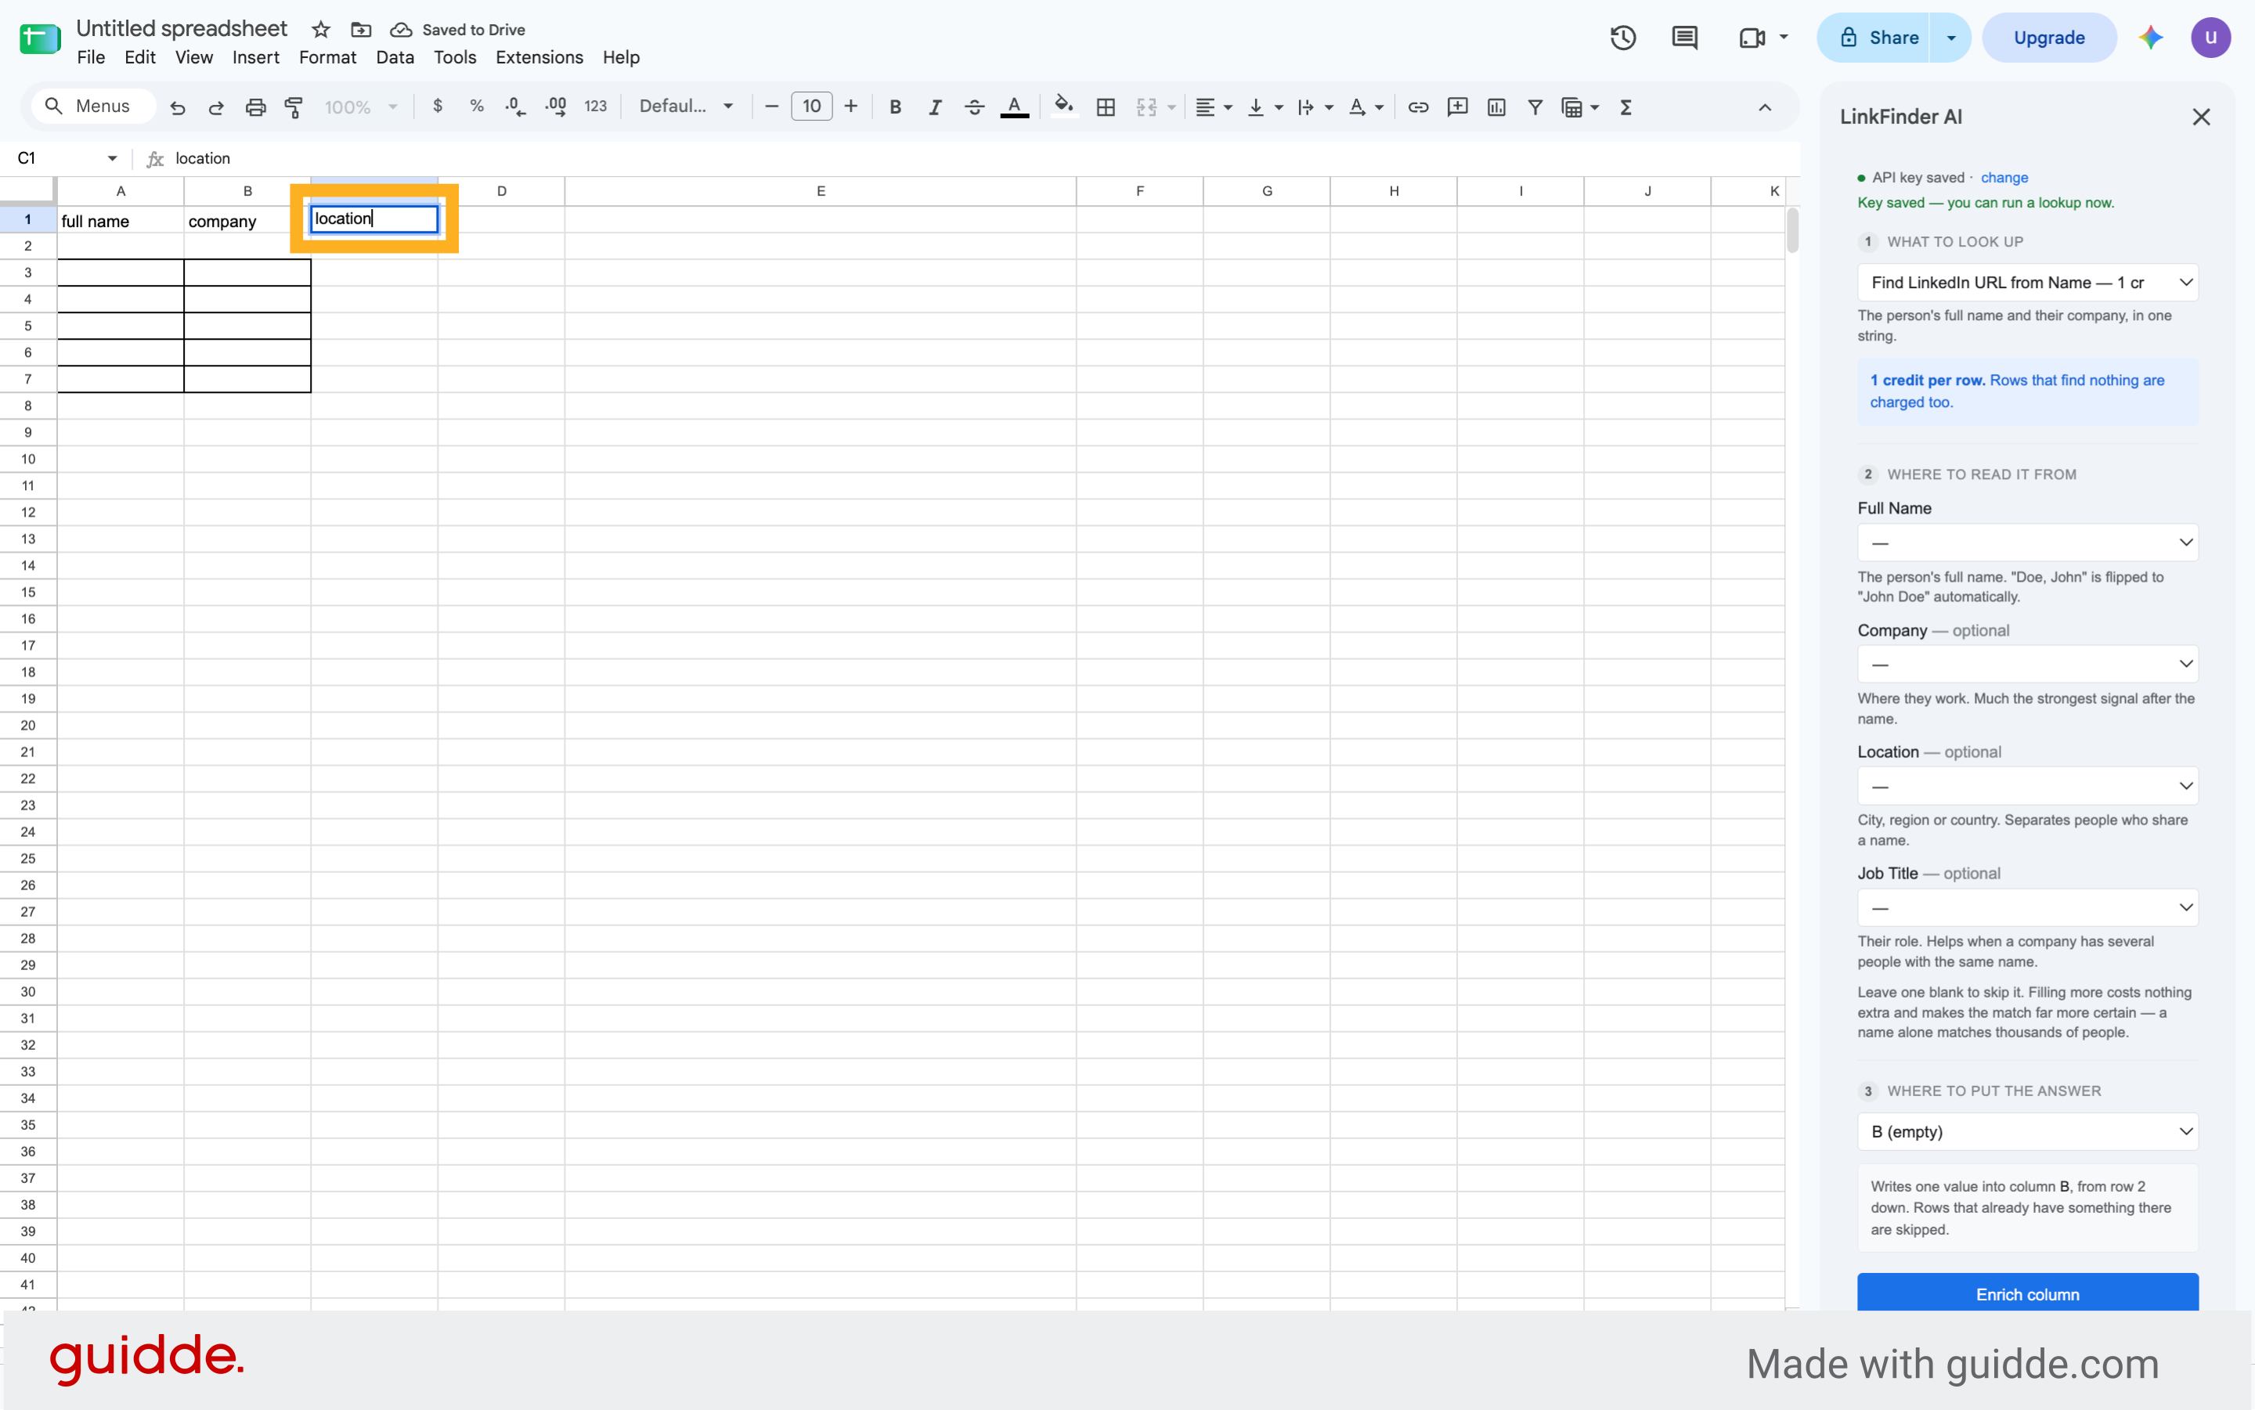Increase the font size

(x=850, y=106)
